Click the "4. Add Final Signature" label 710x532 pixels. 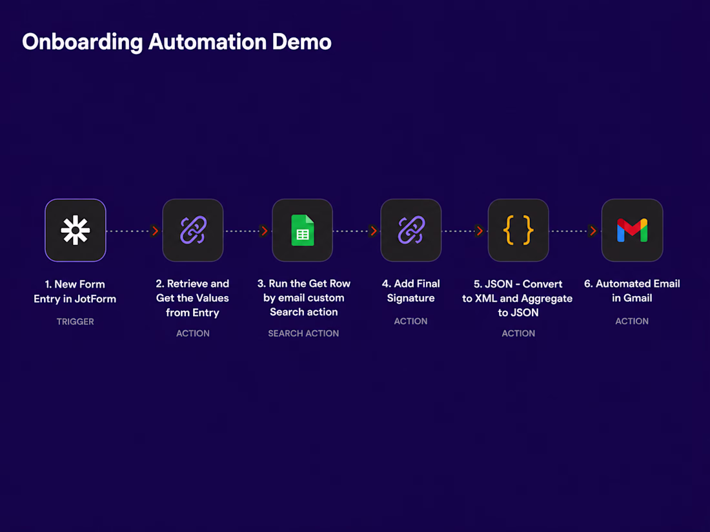(x=411, y=291)
